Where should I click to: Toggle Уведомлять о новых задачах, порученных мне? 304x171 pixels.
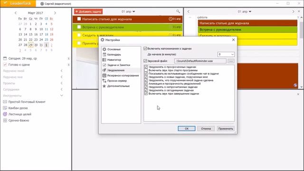click(x=146, y=77)
